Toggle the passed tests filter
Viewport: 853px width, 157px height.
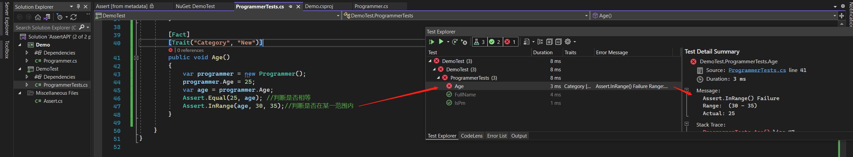tap(495, 42)
